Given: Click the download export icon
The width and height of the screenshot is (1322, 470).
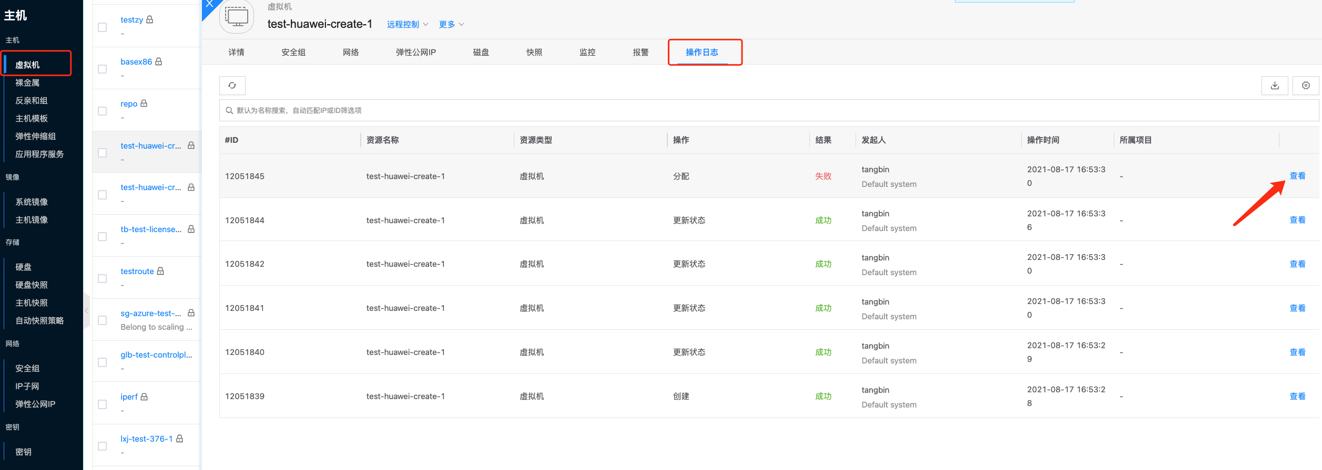Looking at the screenshot, I should pyautogui.click(x=1274, y=86).
